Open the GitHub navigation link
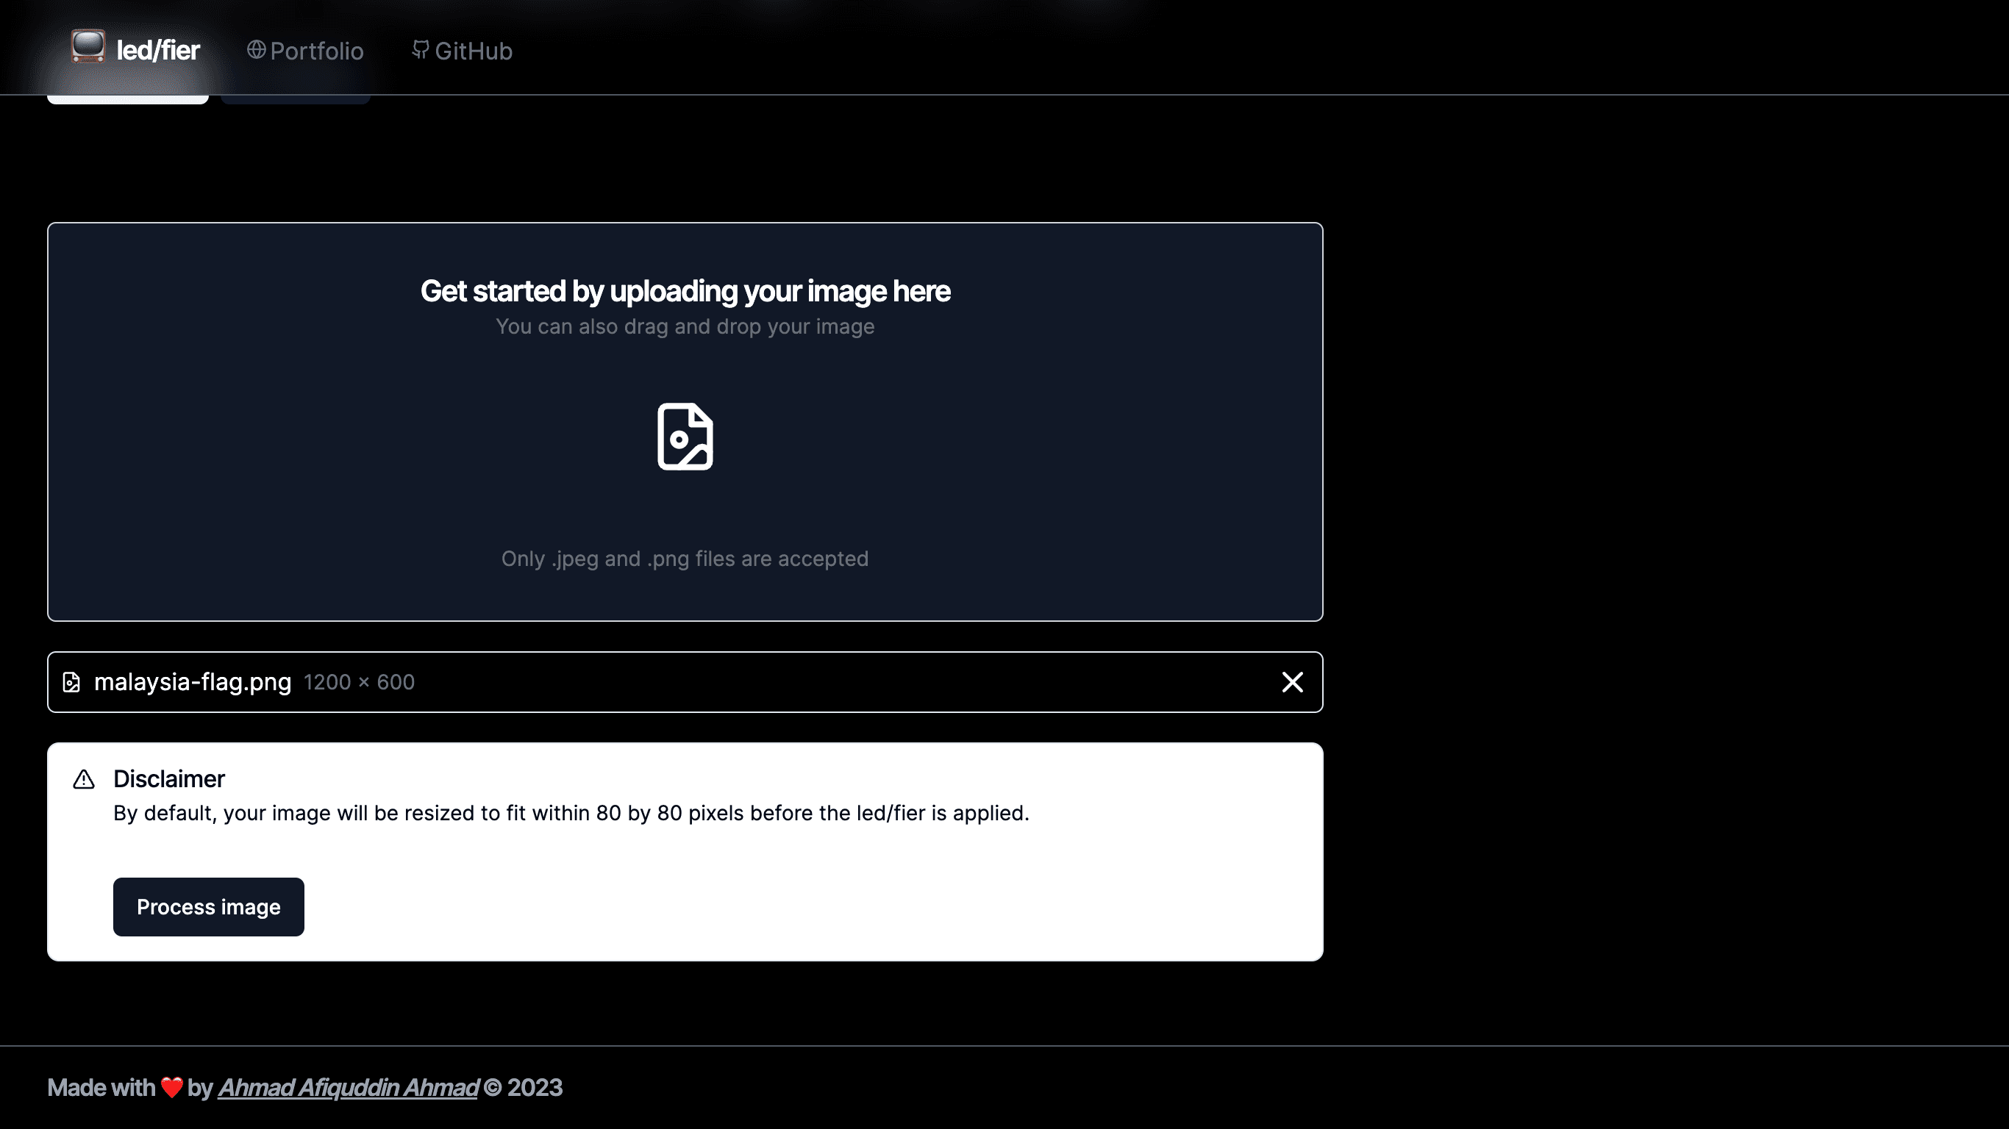 [474, 51]
